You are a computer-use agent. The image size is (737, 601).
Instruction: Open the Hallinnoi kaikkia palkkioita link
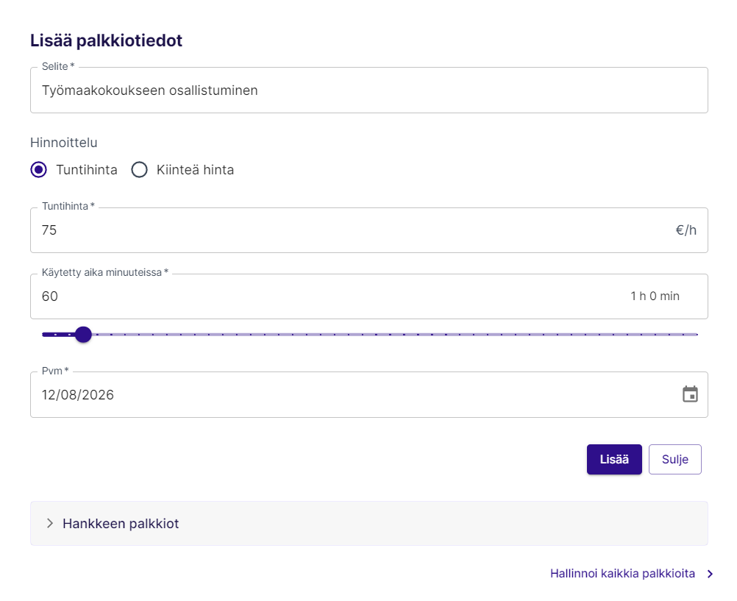pyautogui.click(x=622, y=574)
